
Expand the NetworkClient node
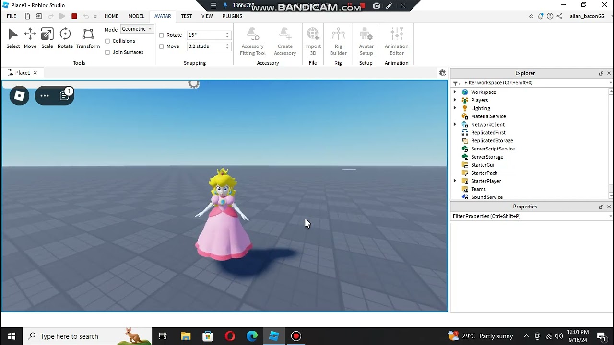click(x=455, y=125)
